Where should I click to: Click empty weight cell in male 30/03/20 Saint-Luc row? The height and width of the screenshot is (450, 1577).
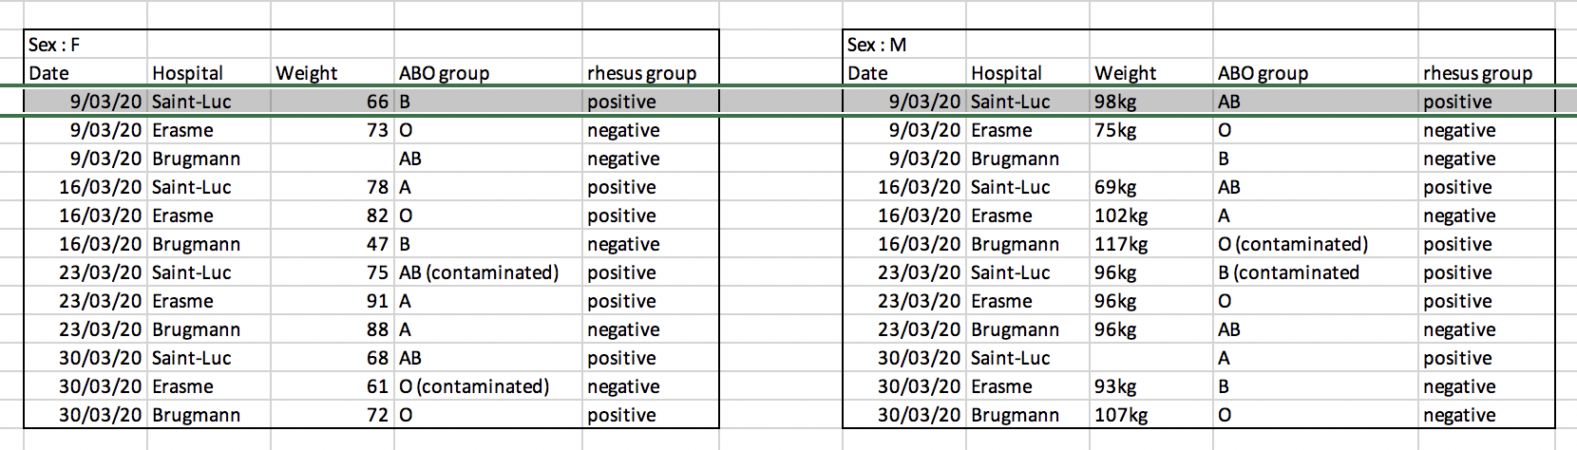coord(1150,358)
